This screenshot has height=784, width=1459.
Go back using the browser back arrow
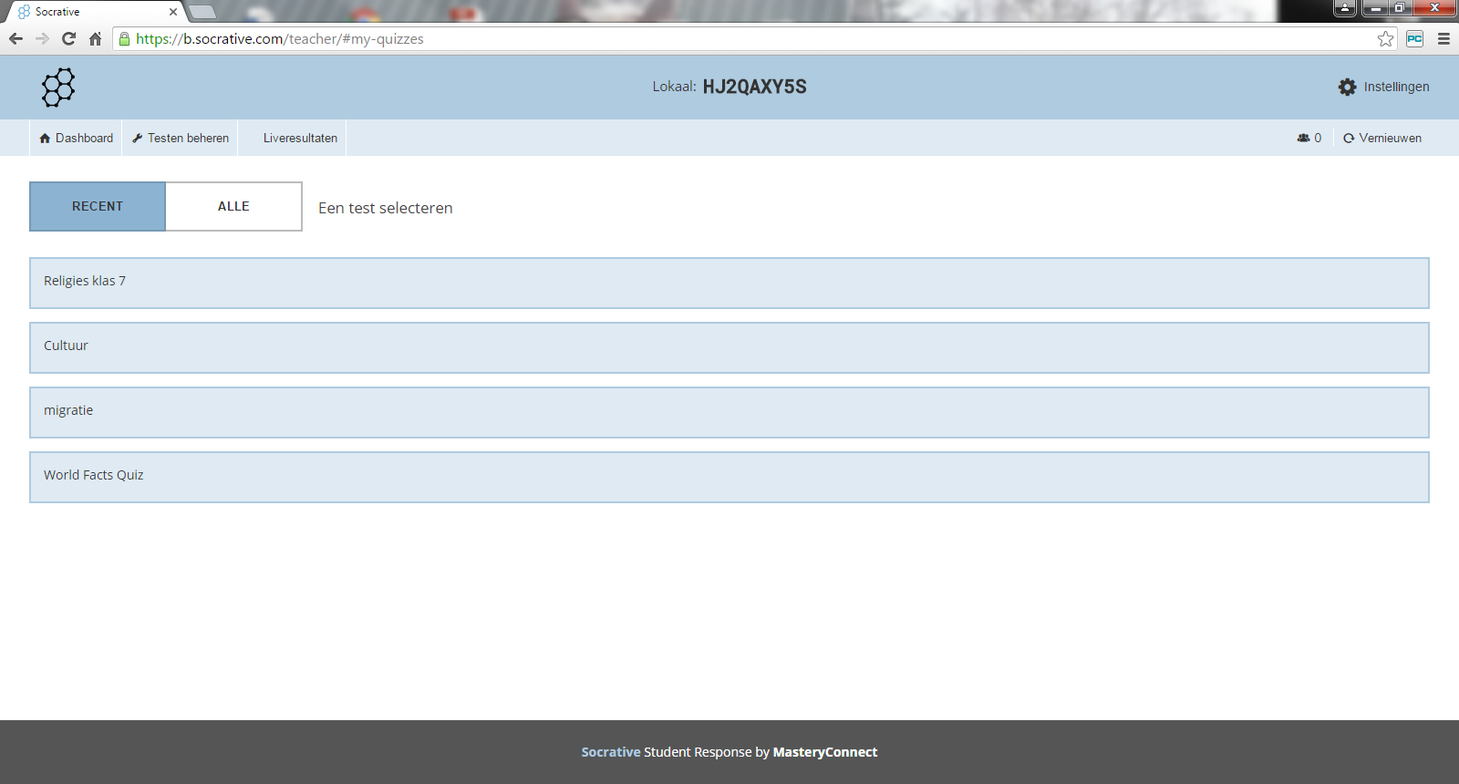[16, 39]
